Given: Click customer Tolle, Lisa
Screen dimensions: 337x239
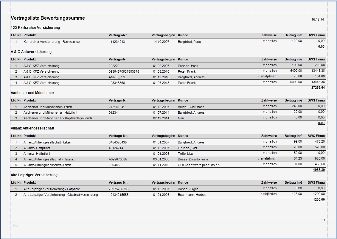Looking at the screenshot, I should tap(185, 154).
